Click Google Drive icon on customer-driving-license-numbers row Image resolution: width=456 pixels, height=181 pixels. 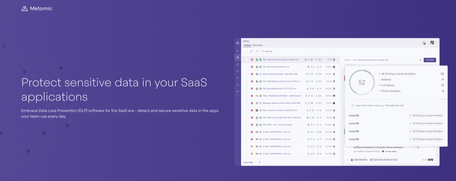tap(257, 60)
